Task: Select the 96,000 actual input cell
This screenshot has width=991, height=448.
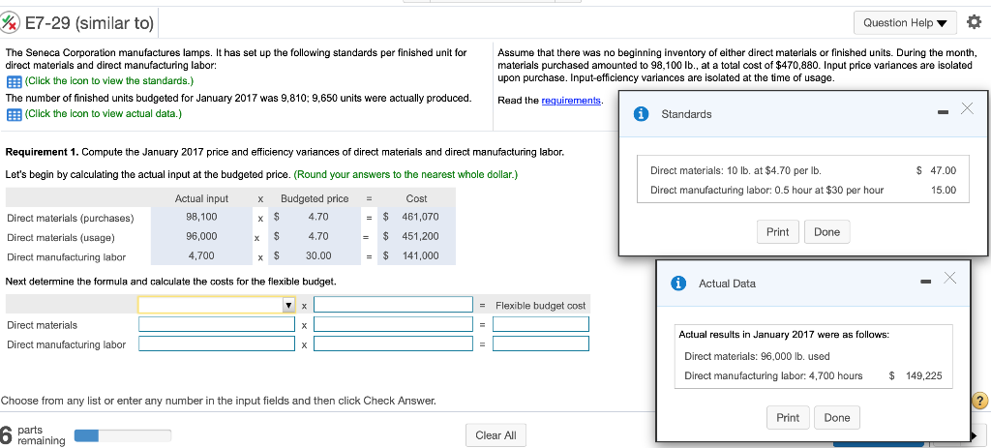Action: point(201,236)
